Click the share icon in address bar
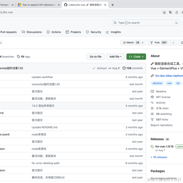The height and width of the screenshot is (183, 183). 177,12
